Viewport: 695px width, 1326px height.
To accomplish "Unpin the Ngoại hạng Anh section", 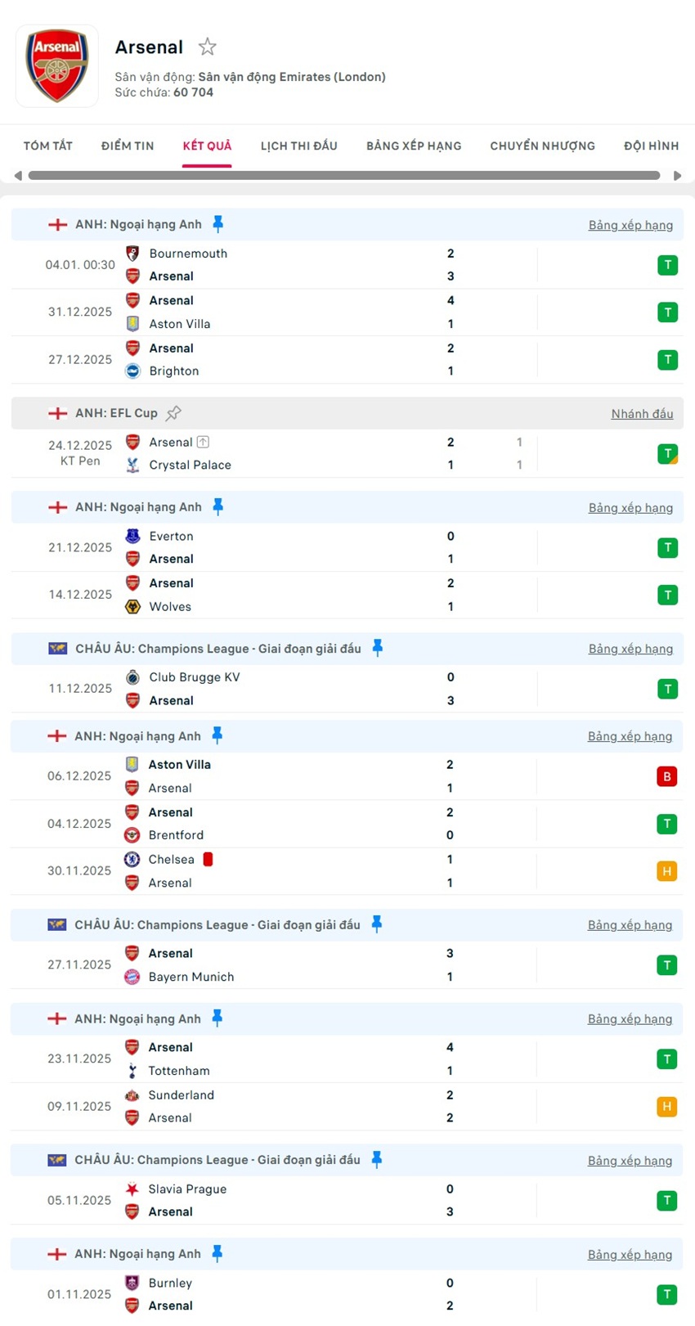I will pos(218,222).
